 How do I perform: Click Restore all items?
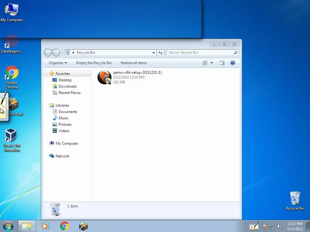[134, 63]
